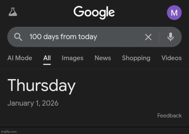Click the underline indicator beneath All tab

point(47,64)
